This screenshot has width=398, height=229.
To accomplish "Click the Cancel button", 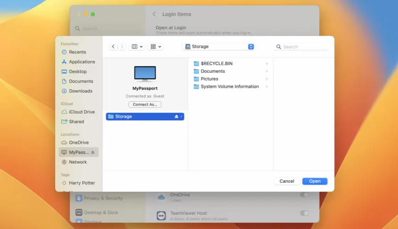I will [287, 181].
